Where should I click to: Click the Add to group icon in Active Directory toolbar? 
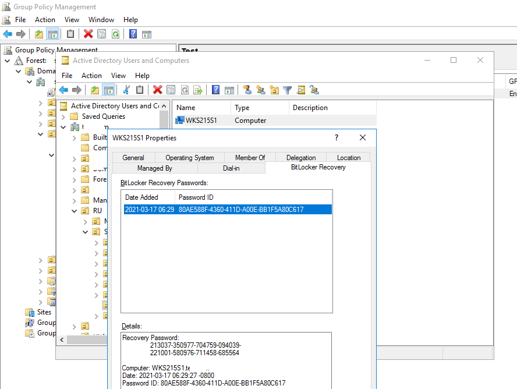[314, 90]
